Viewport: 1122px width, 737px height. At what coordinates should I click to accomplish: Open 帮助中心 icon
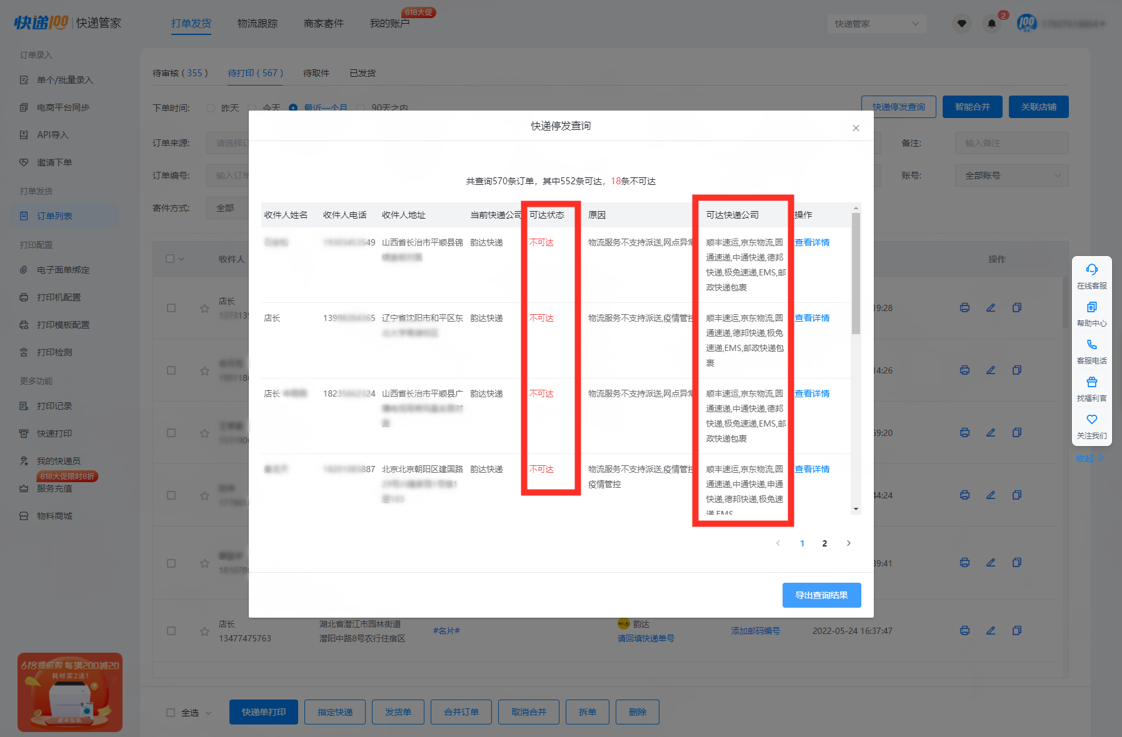tap(1092, 307)
